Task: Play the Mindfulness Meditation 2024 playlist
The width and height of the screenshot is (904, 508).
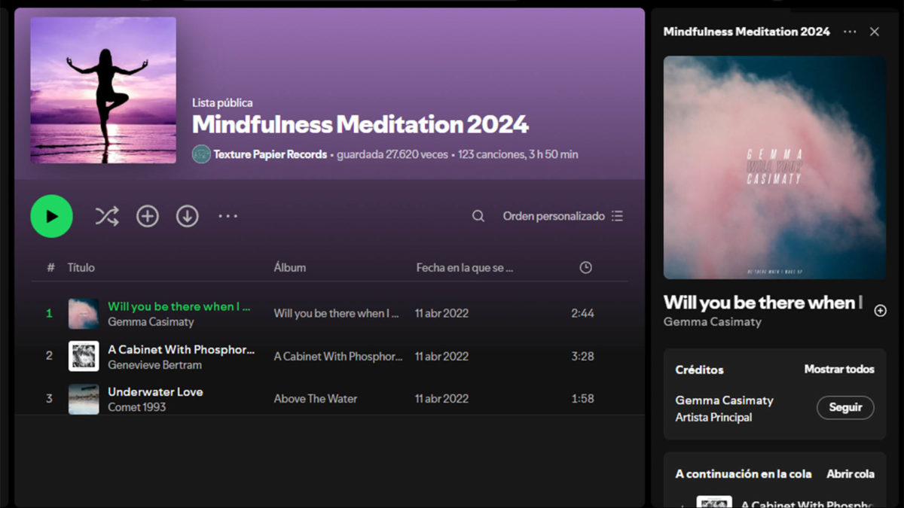Action: click(51, 217)
